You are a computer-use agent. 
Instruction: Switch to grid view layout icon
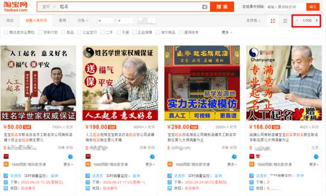pyautogui.click(x=273, y=21)
